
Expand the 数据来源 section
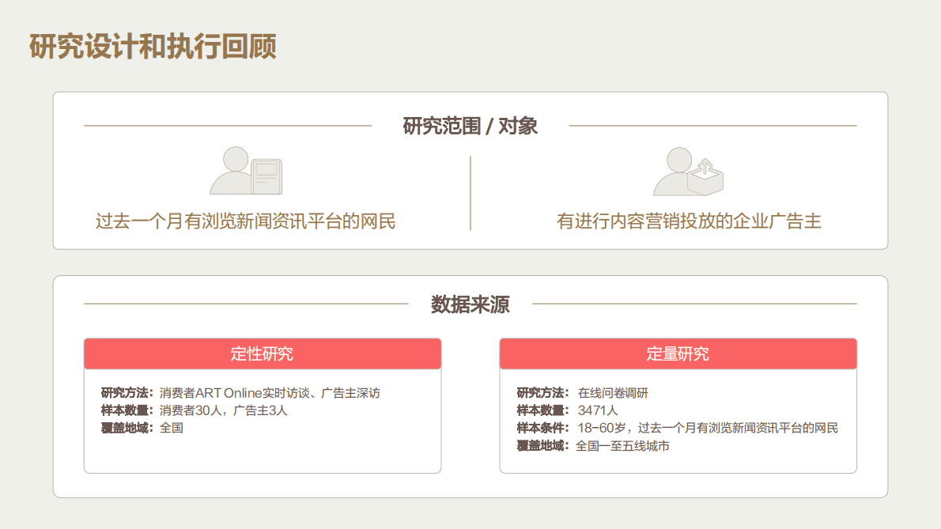coord(470,304)
